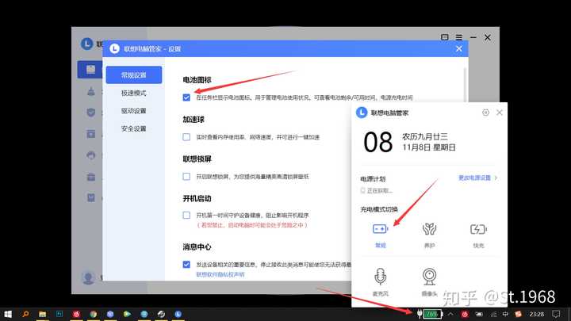Enable the 开机启动 startup protection checkbox

click(186, 215)
